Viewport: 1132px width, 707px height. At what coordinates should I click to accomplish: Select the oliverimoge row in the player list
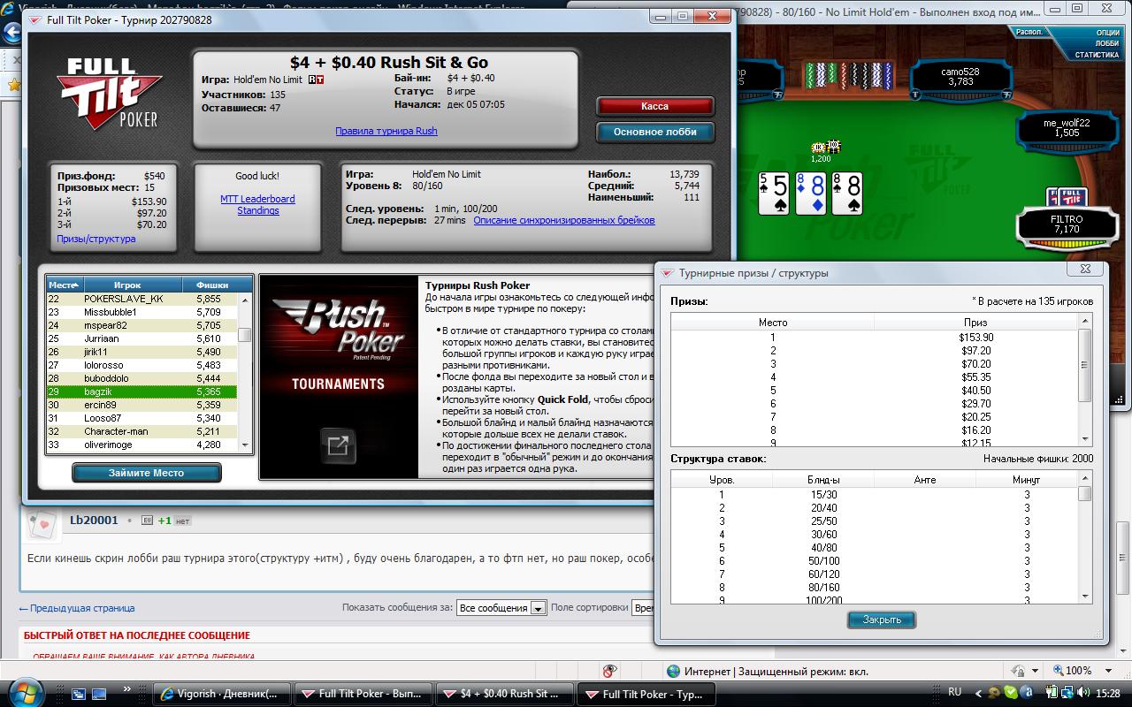tap(141, 445)
